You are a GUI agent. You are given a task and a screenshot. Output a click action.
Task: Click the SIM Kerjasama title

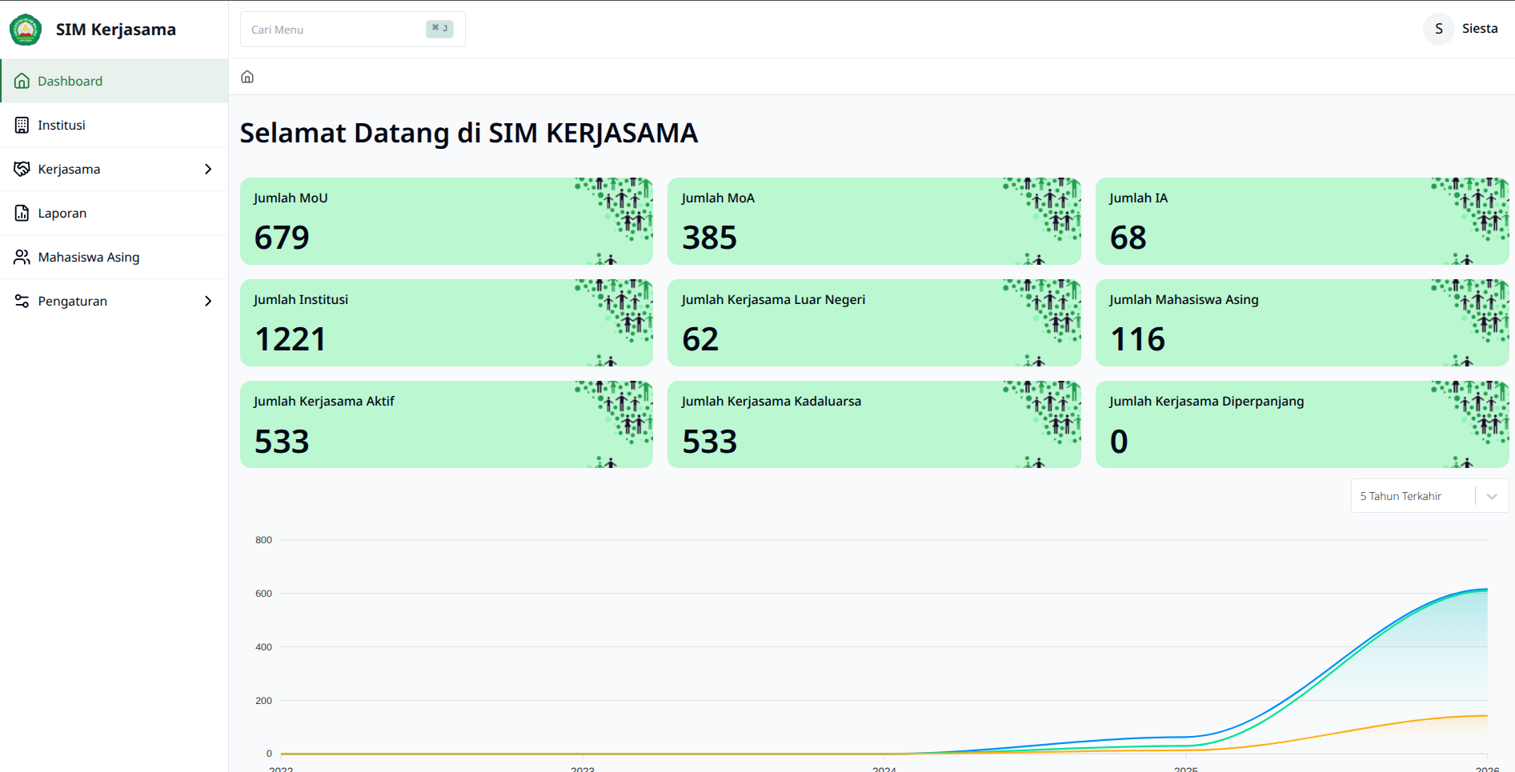[x=116, y=30]
